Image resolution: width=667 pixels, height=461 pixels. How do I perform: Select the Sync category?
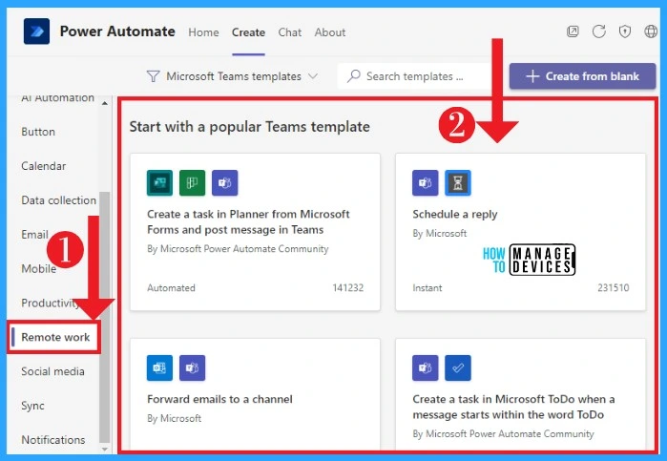tap(32, 406)
